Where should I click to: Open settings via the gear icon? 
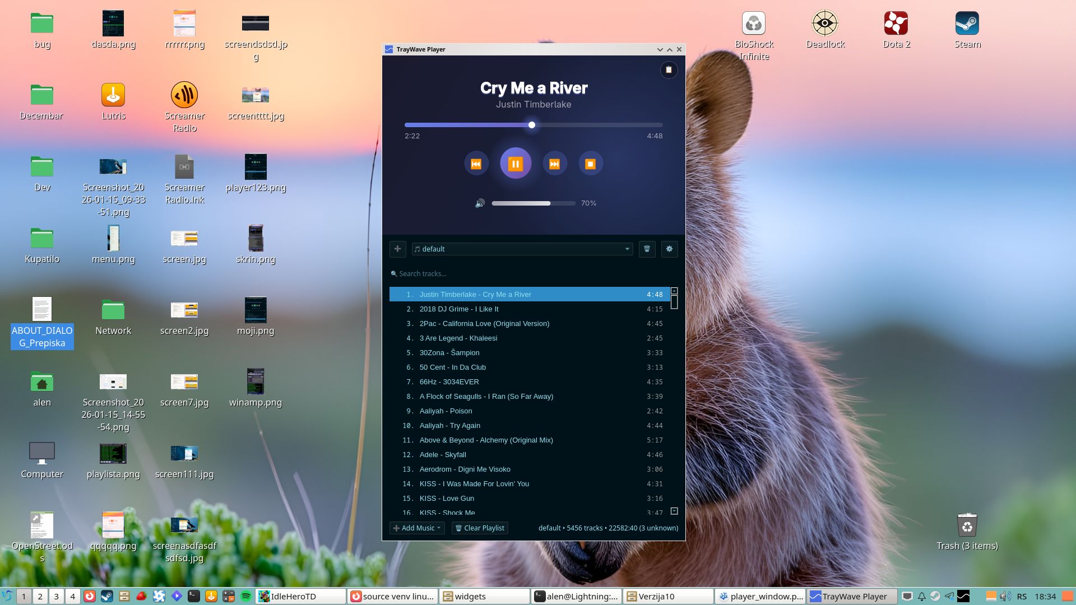point(669,249)
